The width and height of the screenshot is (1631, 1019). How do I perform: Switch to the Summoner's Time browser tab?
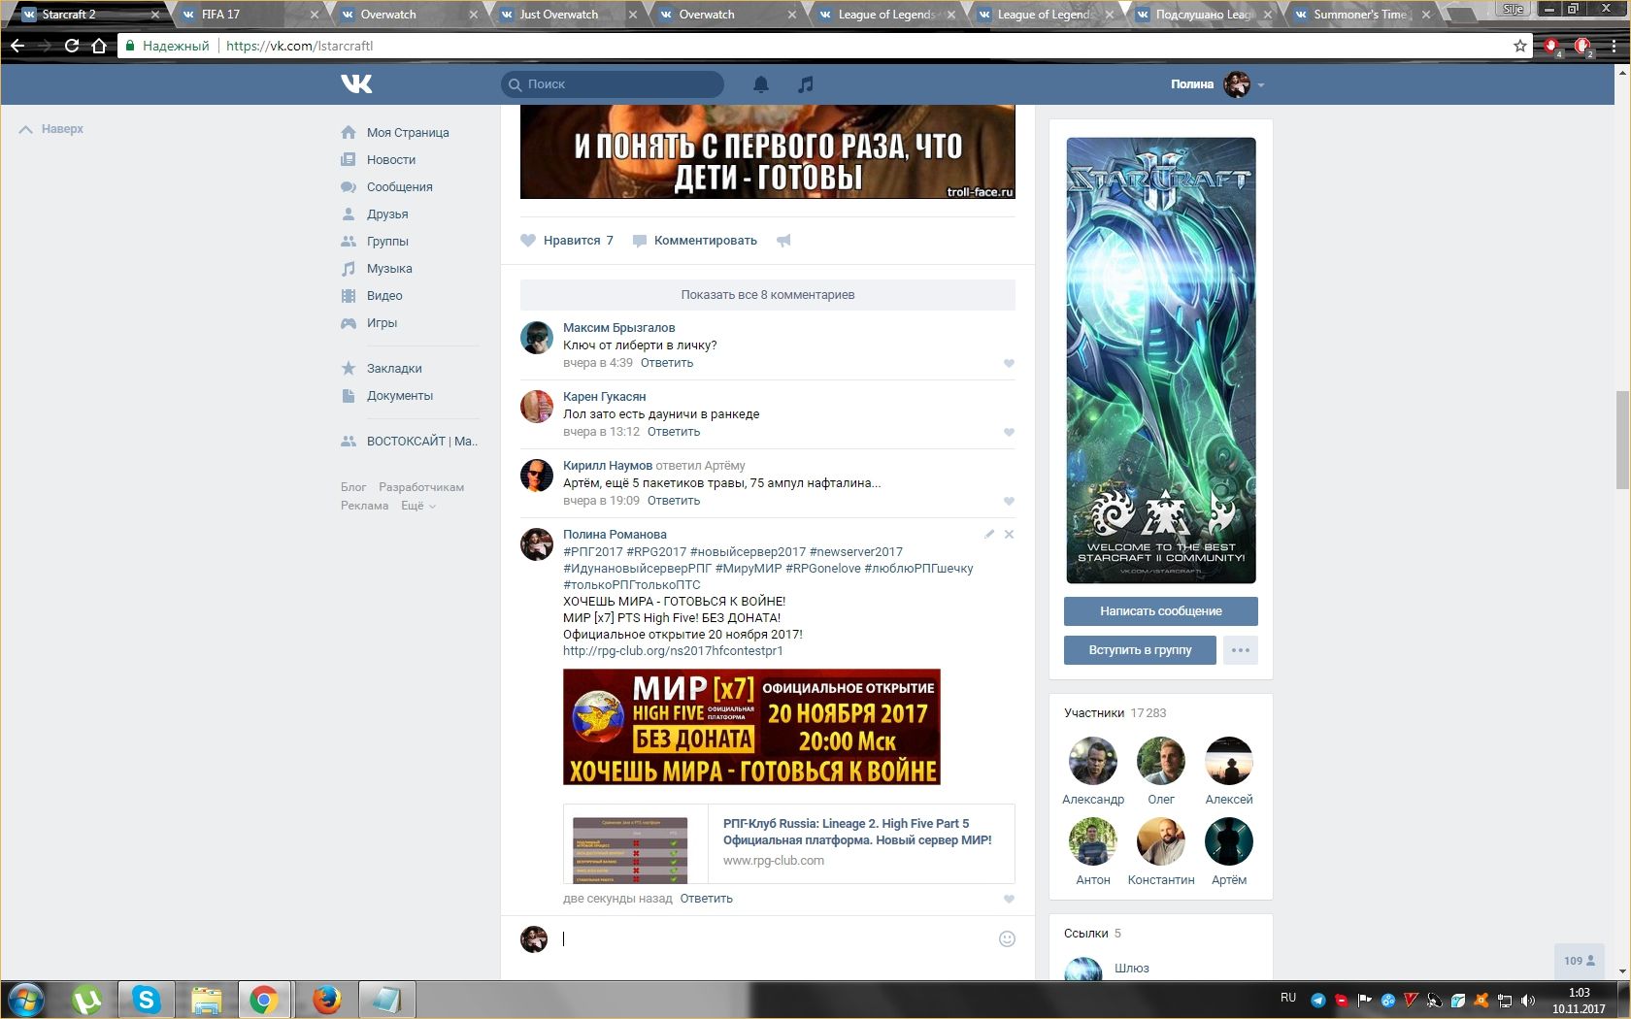pos(1361,15)
